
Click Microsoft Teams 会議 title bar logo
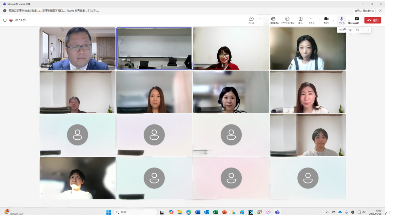4,4
